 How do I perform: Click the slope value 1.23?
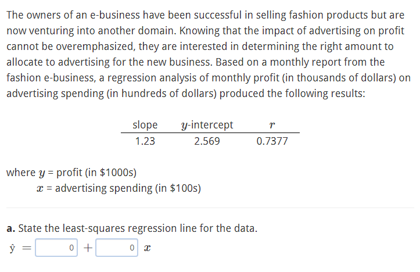tap(145, 141)
